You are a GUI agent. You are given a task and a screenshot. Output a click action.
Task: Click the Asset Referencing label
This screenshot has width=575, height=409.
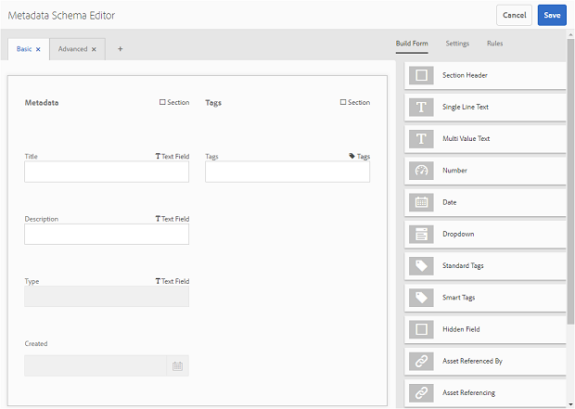point(468,393)
